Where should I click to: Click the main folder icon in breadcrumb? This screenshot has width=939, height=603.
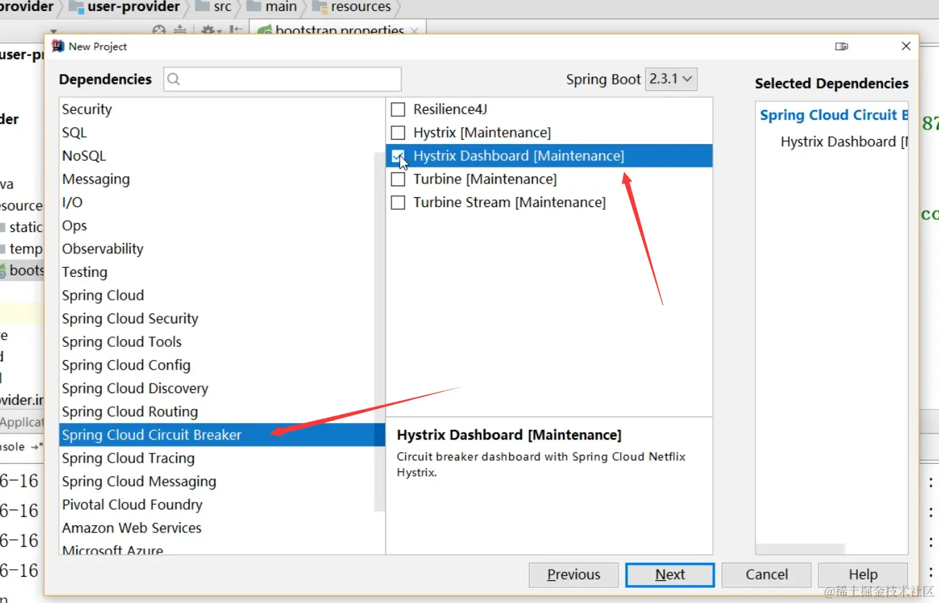pos(254,7)
